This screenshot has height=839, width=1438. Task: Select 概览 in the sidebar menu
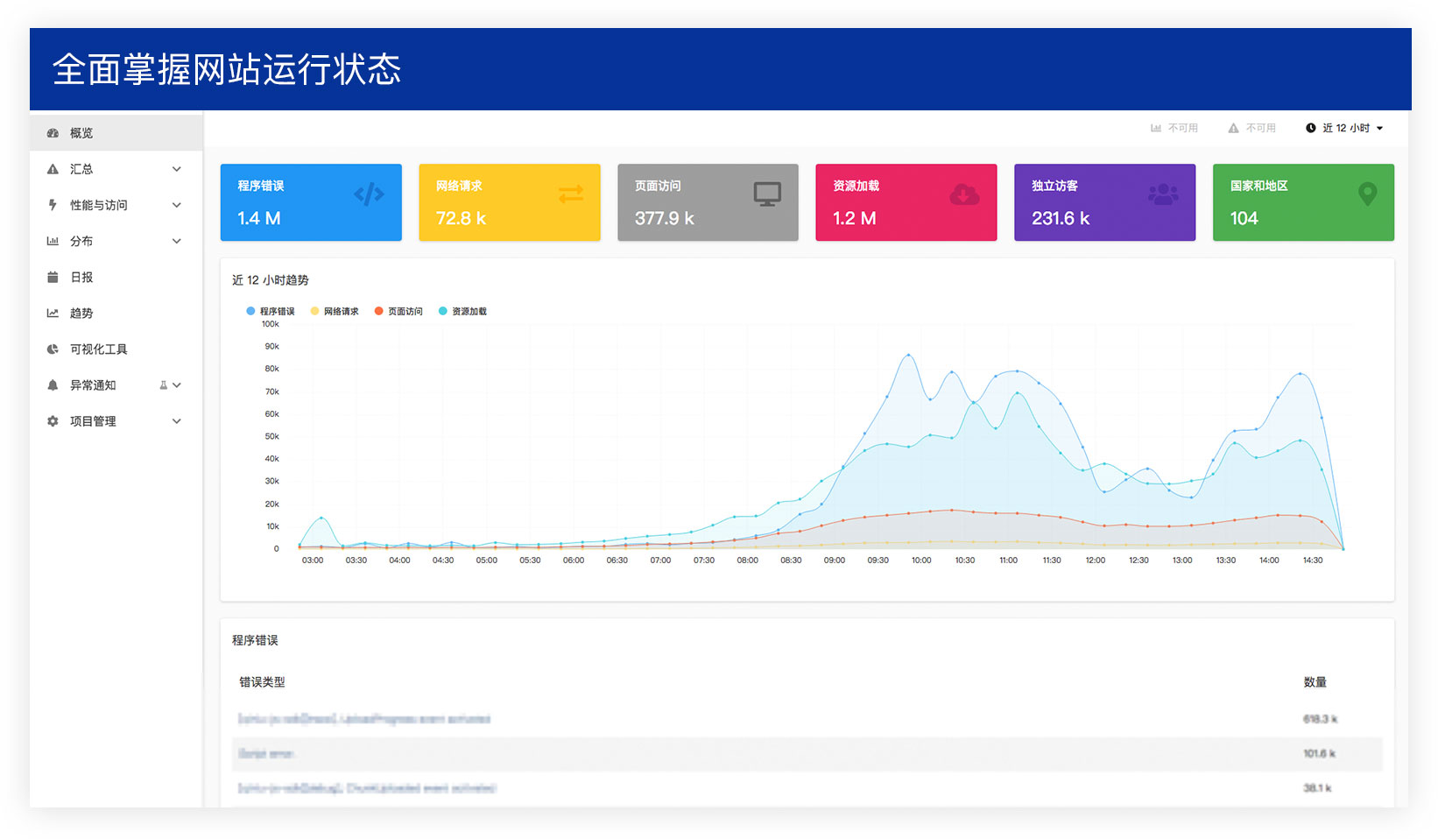116,133
